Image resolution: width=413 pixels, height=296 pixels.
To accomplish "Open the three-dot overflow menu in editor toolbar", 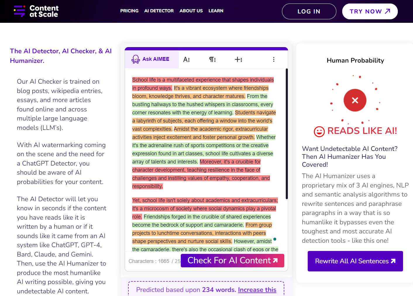I will tap(274, 59).
